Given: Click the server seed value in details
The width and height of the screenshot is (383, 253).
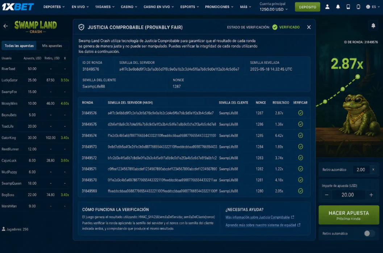Looking at the screenshot, I should pos(179,69).
